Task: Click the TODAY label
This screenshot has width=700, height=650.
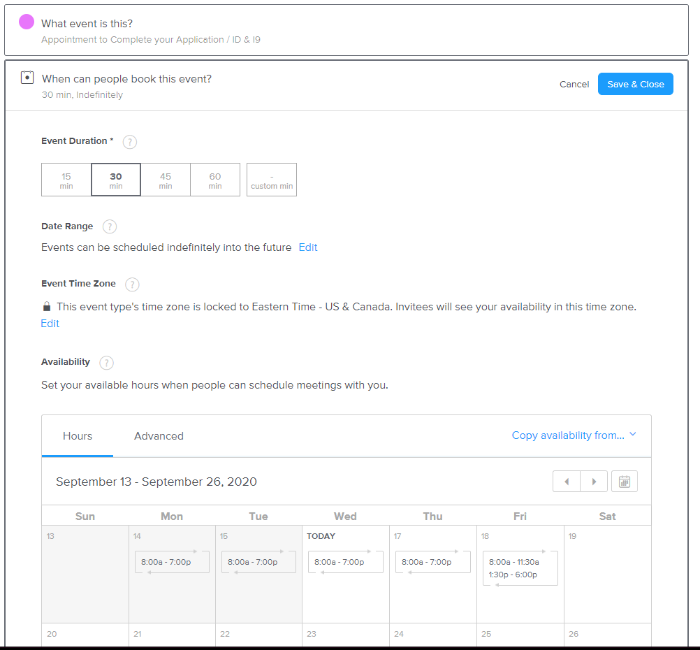Action: [x=321, y=536]
